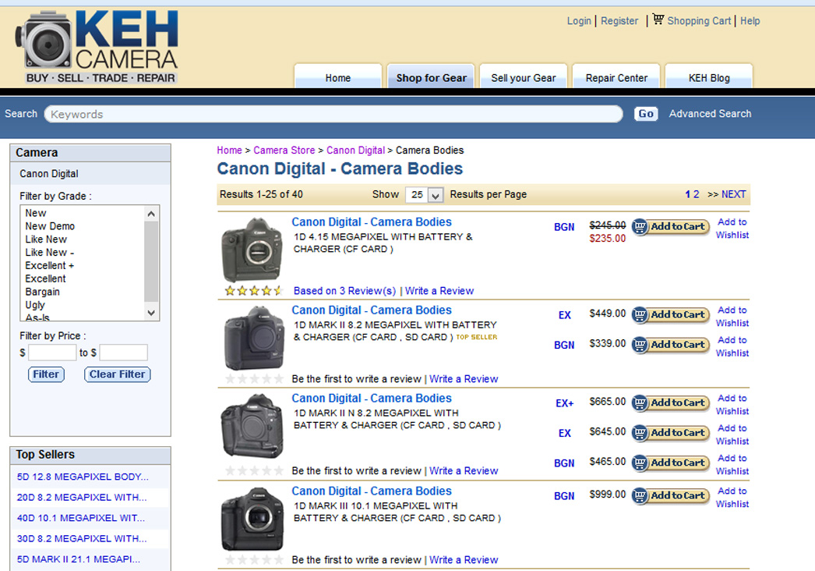Open 1D Mark III camera thumbnail
Viewport: 815px width, 571px height.
[x=252, y=519]
